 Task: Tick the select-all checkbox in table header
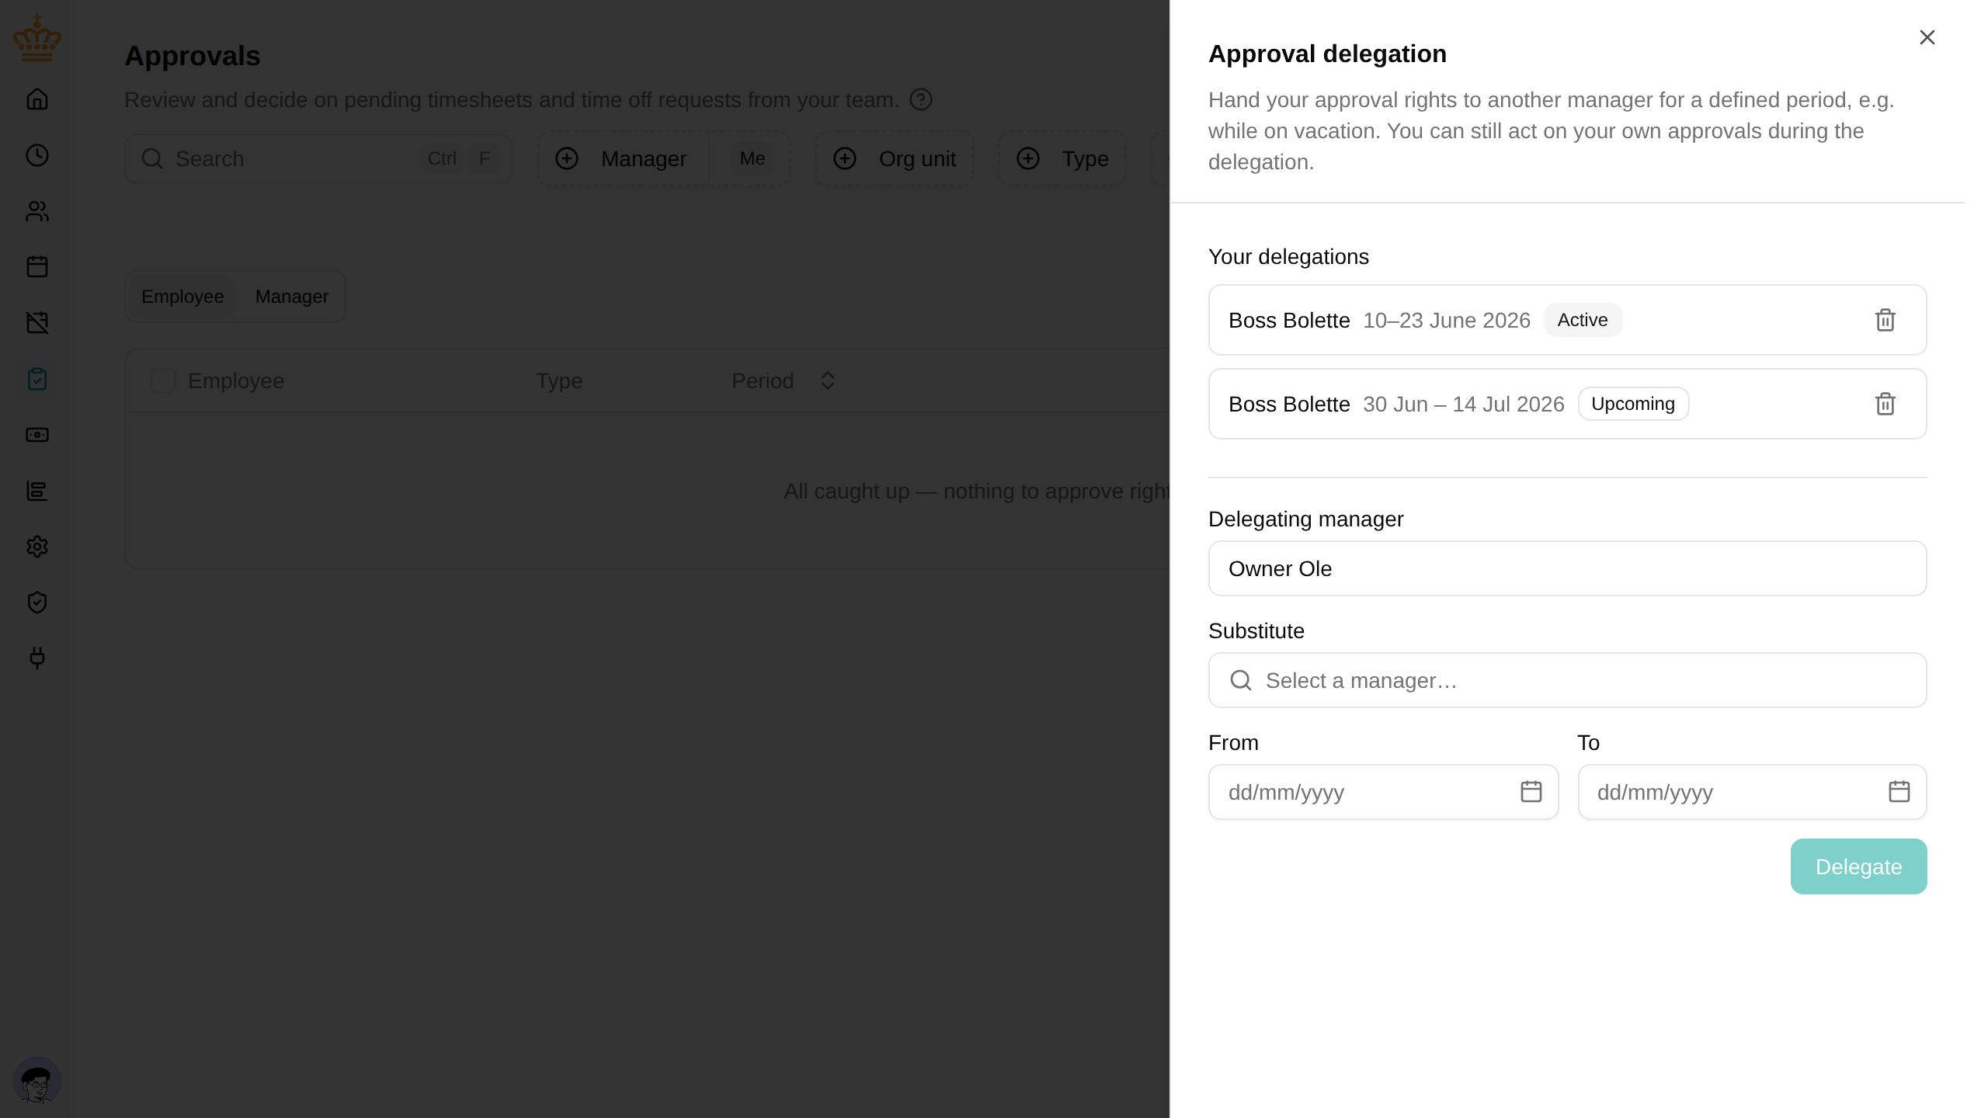163,380
